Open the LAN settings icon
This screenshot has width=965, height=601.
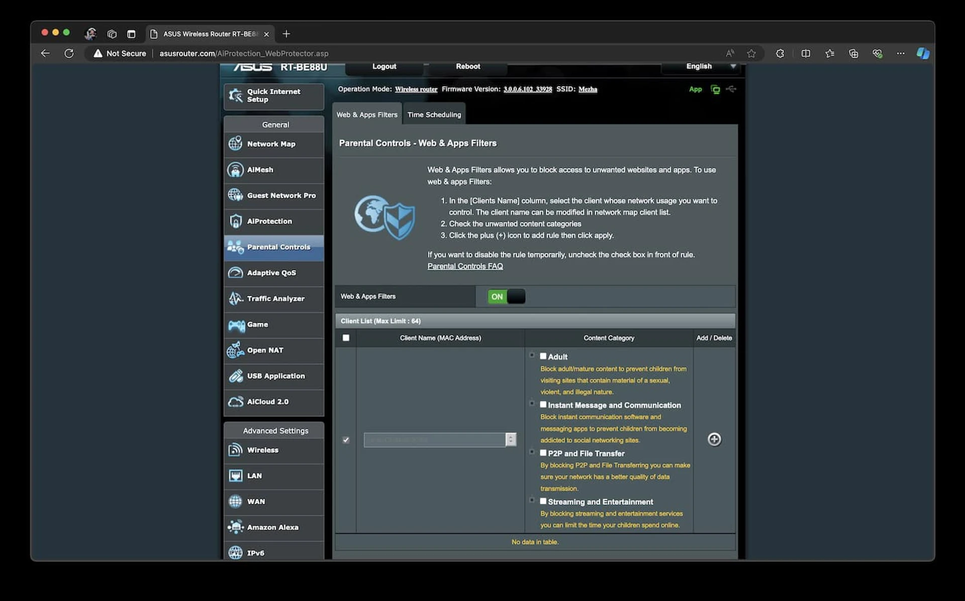point(235,475)
